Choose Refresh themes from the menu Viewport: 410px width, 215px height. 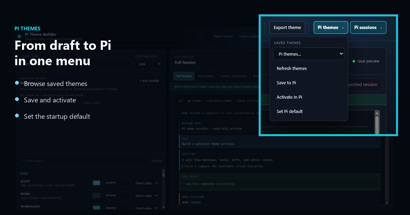click(309, 69)
